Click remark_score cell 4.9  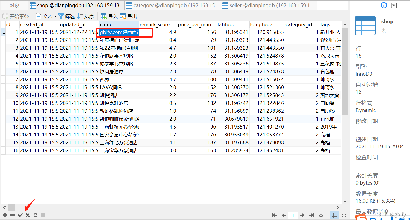coord(158,32)
